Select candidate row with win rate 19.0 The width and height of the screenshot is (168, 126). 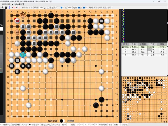[x=144, y=52]
